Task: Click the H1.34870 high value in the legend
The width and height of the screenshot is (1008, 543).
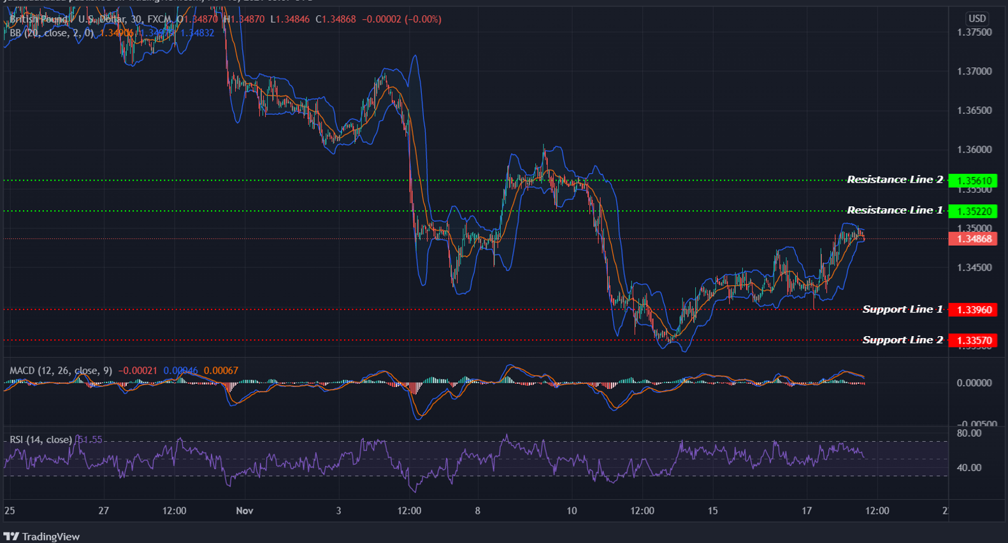Action: (243, 19)
